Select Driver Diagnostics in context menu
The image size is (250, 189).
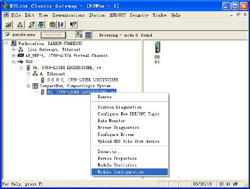tap(129, 127)
